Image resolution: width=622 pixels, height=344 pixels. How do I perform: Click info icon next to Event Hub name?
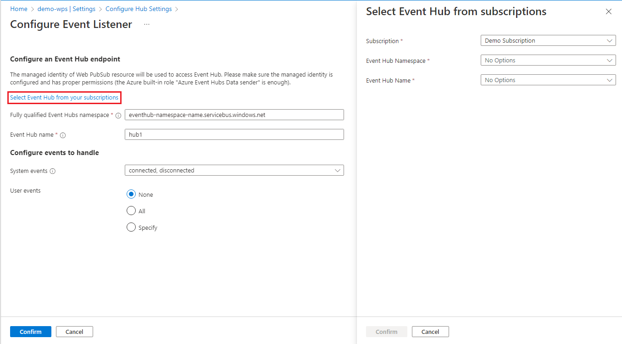pos(63,135)
